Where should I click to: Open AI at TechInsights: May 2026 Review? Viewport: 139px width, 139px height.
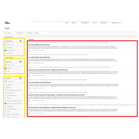click(39, 45)
